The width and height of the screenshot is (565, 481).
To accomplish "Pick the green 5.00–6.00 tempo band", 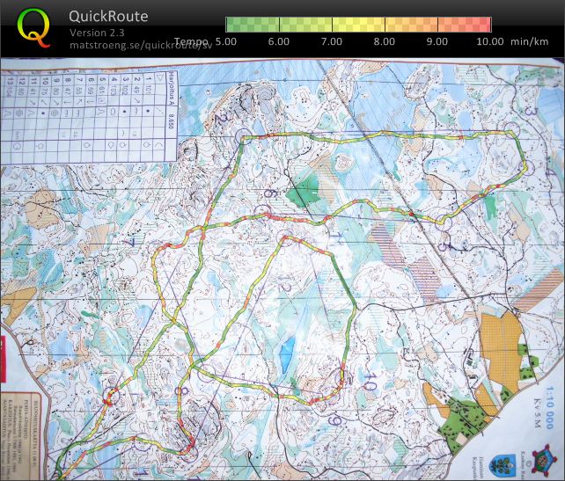I will 253,25.
